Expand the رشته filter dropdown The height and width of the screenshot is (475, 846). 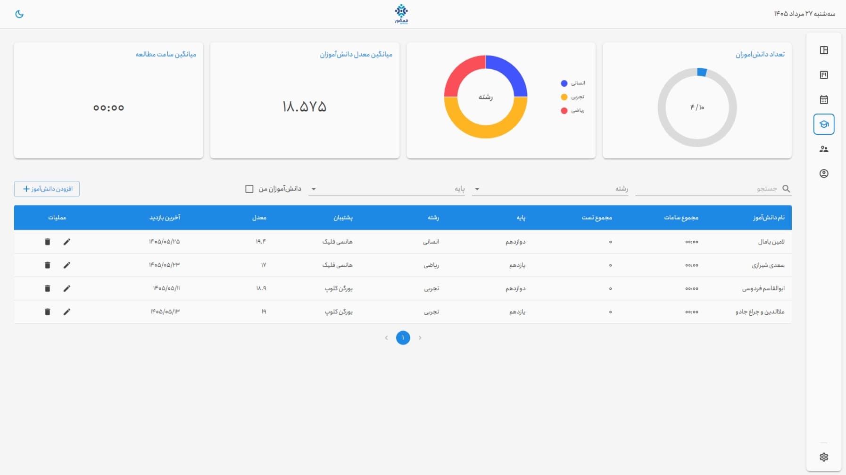550,189
